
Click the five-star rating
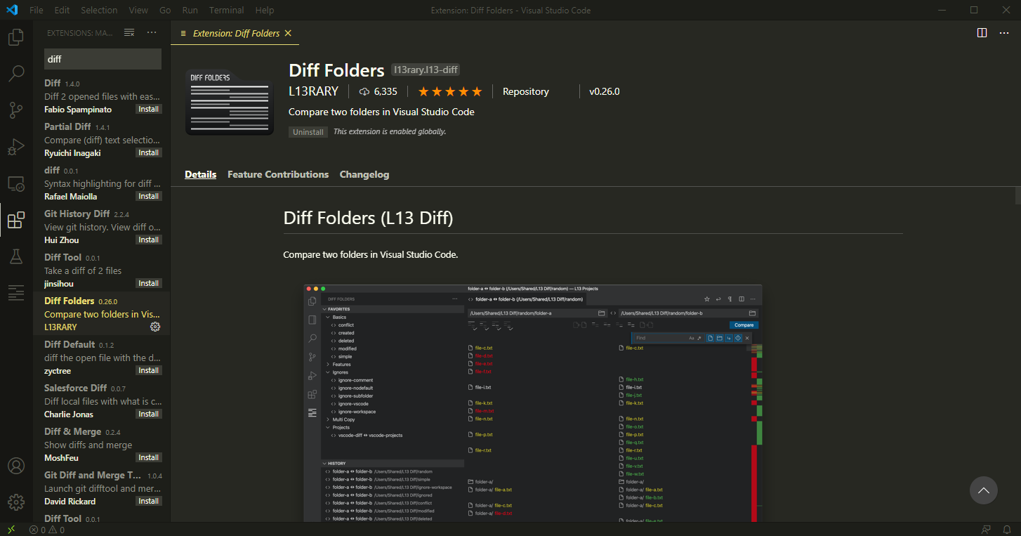click(450, 91)
